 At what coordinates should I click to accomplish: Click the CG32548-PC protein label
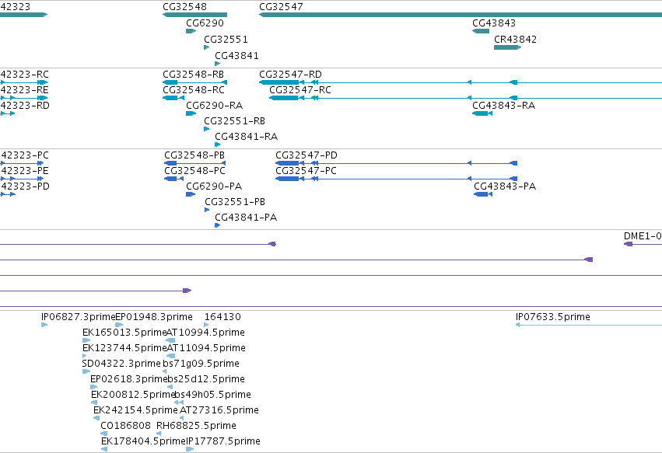(195, 171)
